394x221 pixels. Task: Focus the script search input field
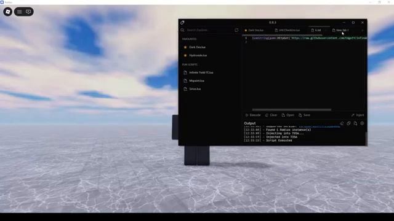coord(209,30)
